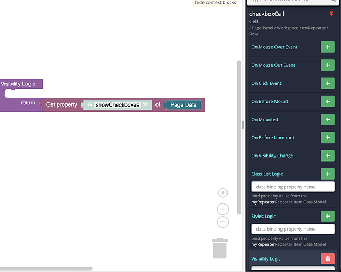The height and width of the screenshot is (272, 341).
Task: Open On Mouse Out Event link
Action: point(273,65)
